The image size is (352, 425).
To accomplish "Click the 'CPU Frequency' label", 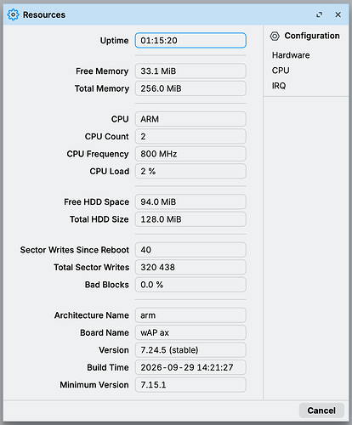I will (98, 154).
